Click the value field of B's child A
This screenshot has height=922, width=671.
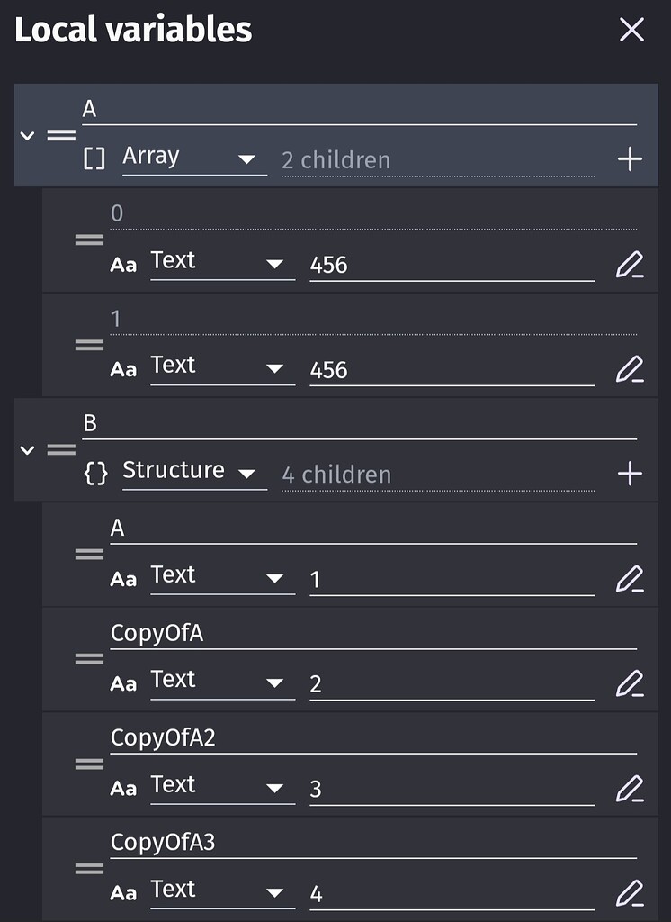[452, 580]
